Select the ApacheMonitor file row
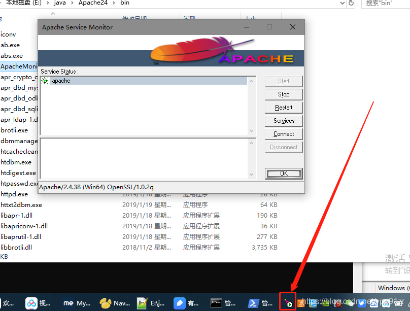This screenshot has height=311, width=410. (x=19, y=66)
